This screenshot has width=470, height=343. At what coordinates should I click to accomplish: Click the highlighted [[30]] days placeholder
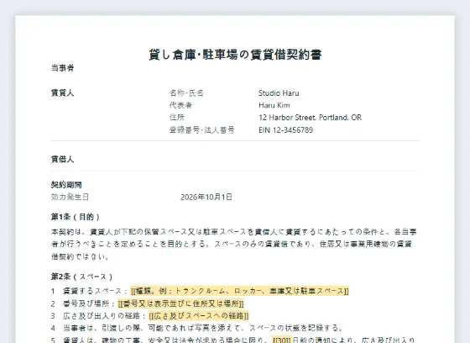pos(282,340)
